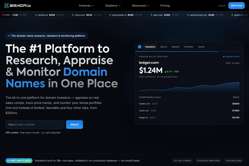Click the First-party data chip on the right
Viewport: 249px width, 166px height.
coord(233,161)
